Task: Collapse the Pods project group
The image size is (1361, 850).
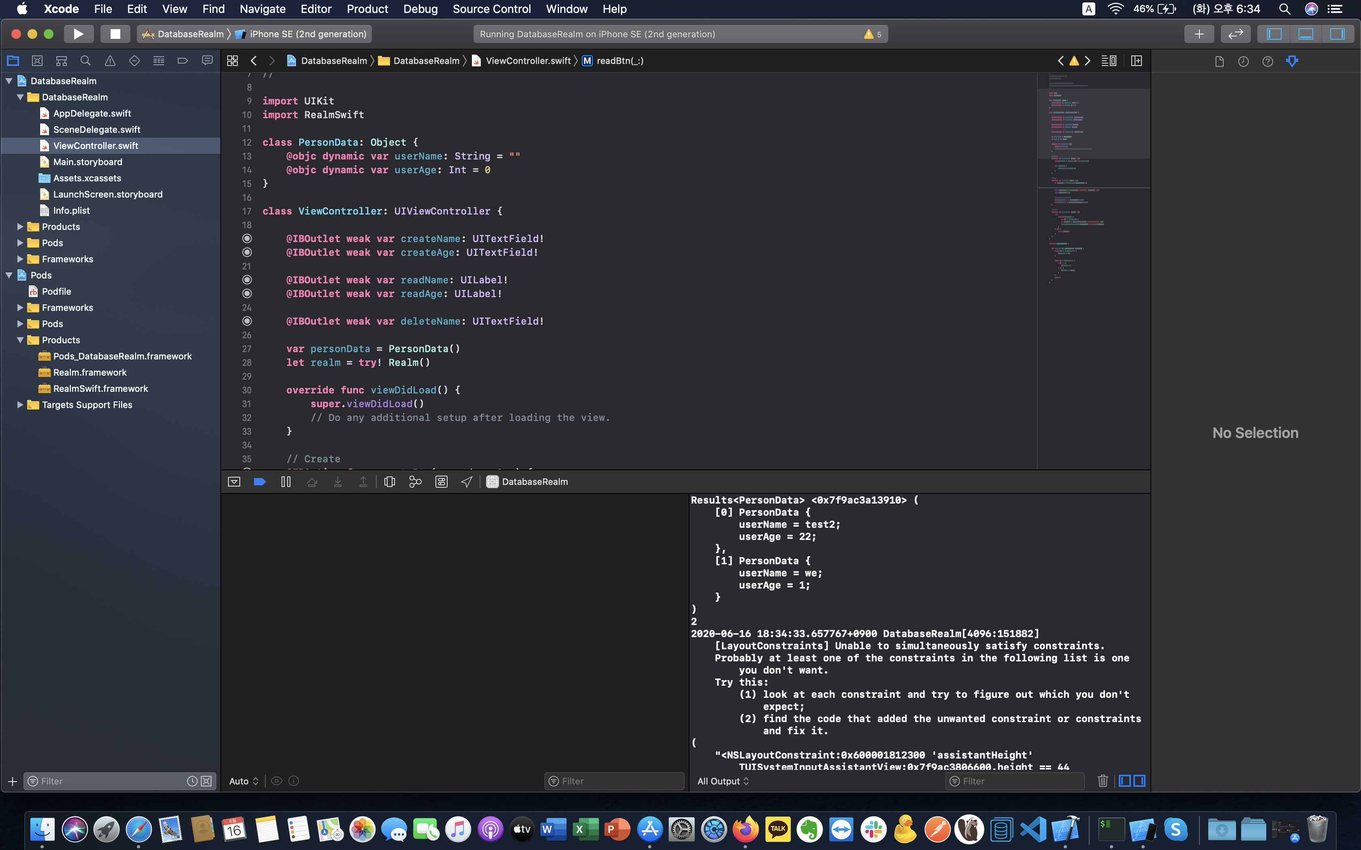Action: [x=9, y=276]
